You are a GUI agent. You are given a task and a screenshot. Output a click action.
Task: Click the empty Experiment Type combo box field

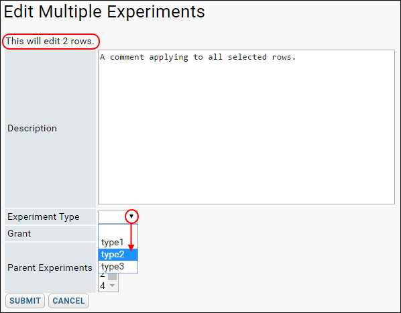pos(113,216)
